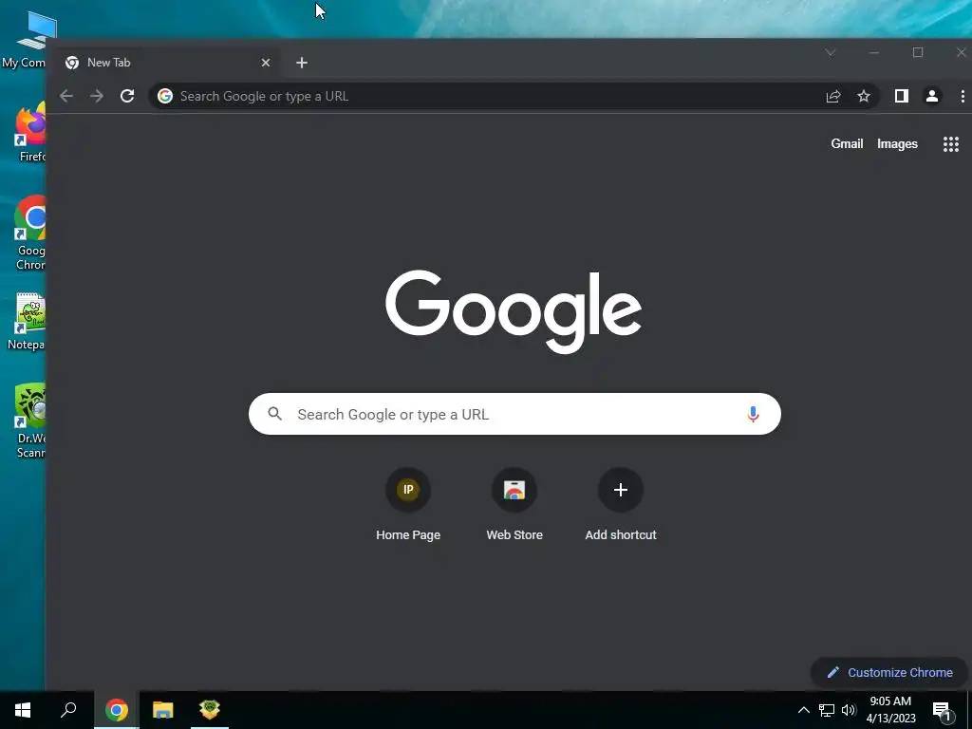This screenshot has height=729, width=972.
Task: Click the Add shortcut plus tile
Action: coord(621,505)
